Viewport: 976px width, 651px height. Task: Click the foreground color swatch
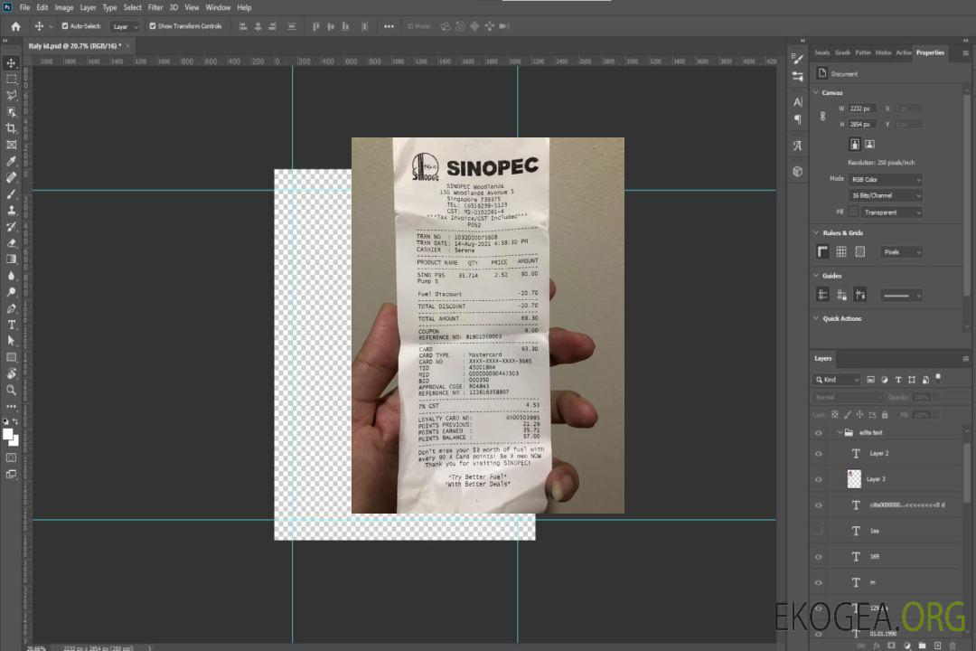pyautogui.click(x=8, y=435)
